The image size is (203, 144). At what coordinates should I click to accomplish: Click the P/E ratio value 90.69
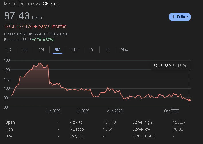point(108,129)
